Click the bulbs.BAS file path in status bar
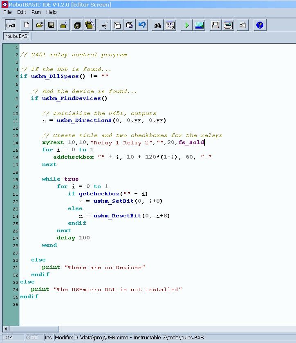This screenshot has width=296, height=343. (x=139, y=338)
